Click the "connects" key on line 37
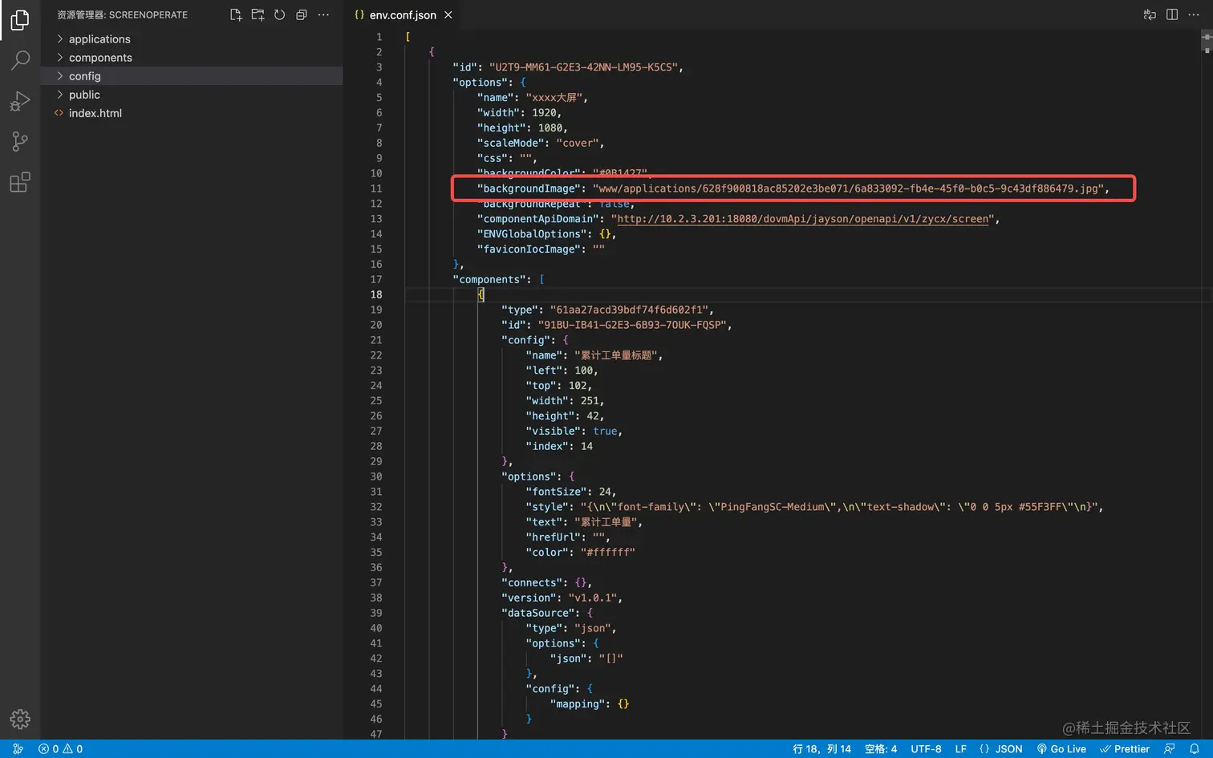 tap(535, 583)
